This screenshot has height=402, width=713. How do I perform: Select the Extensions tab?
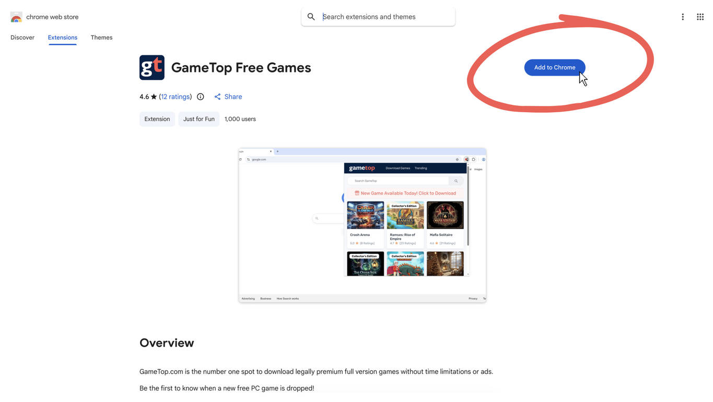coord(63,38)
